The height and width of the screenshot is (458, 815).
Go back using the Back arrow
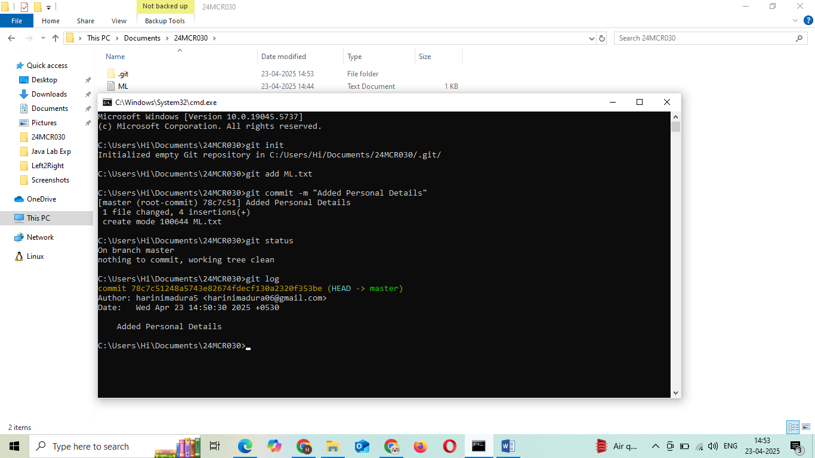(11, 38)
